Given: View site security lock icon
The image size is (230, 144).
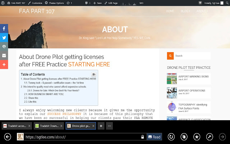Looking at the screenshot, I should pos(142,137).
